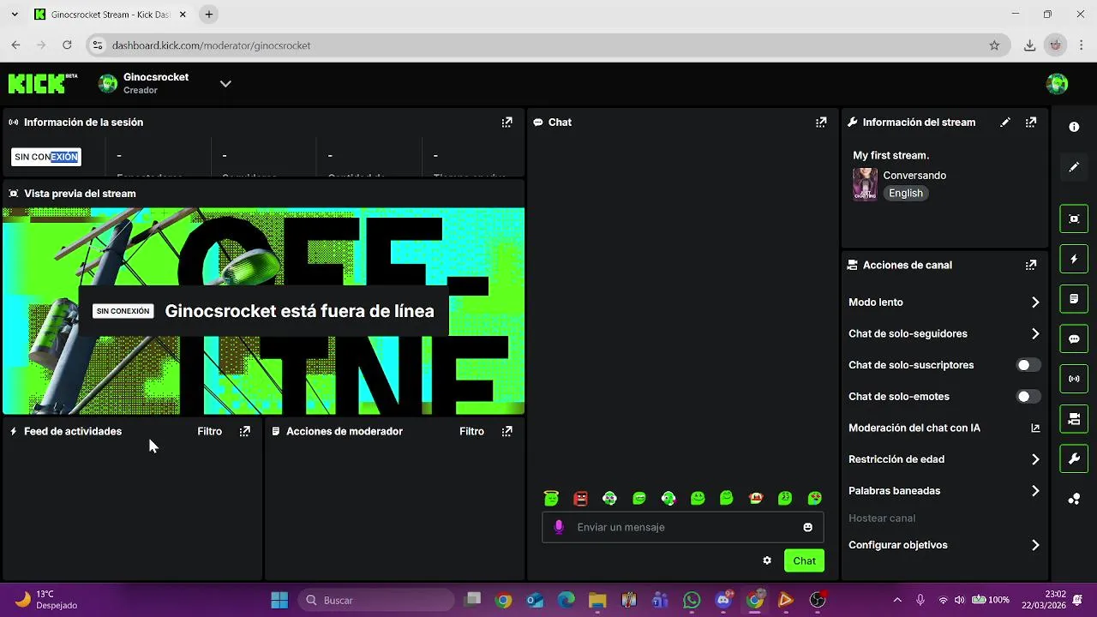The height and width of the screenshot is (617, 1097).
Task: Open the emoji picker smiley icon
Action: pyautogui.click(x=807, y=527)
